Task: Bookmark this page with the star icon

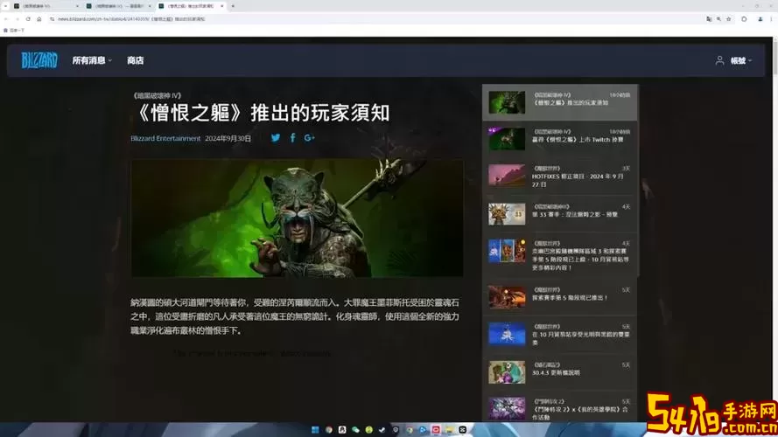Action: [x=728, y=19]
